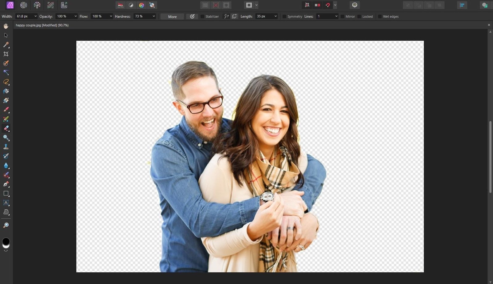
Task: Select the Pen tool
Action: point(6,184)
